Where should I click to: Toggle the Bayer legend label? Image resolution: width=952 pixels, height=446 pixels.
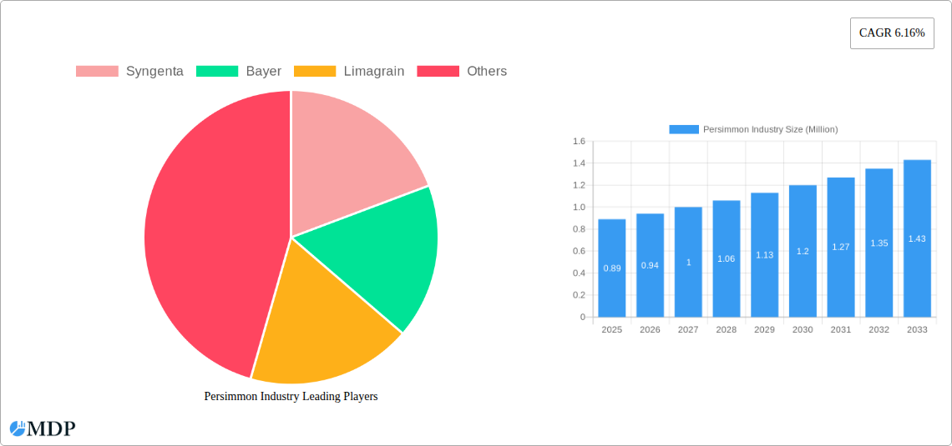264,71
